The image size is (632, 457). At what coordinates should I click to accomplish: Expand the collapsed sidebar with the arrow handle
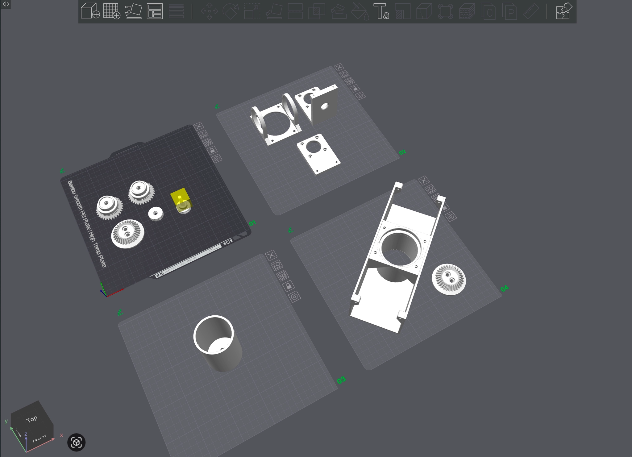coord(6,4)
